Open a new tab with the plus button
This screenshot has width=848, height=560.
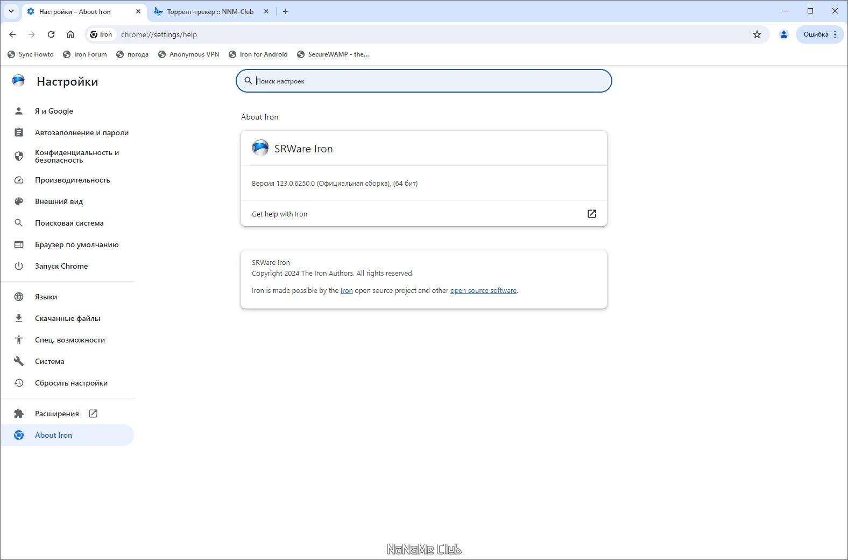pos(286,11)
